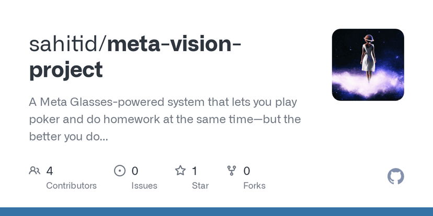
Task: Click the forks count '0'
Action: click(247, 171)
